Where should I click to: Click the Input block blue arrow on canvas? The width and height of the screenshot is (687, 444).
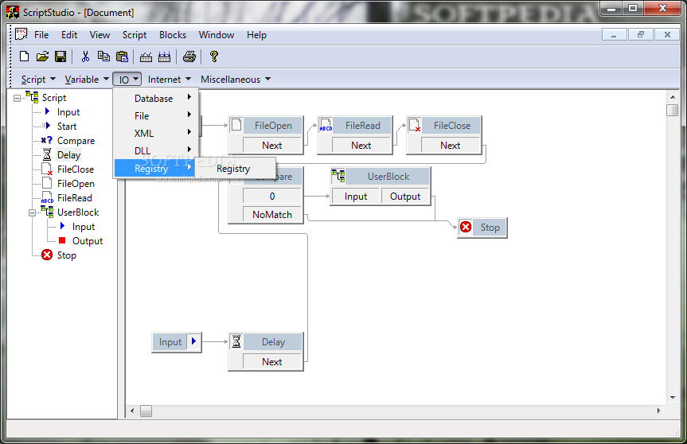click(193, 341)
